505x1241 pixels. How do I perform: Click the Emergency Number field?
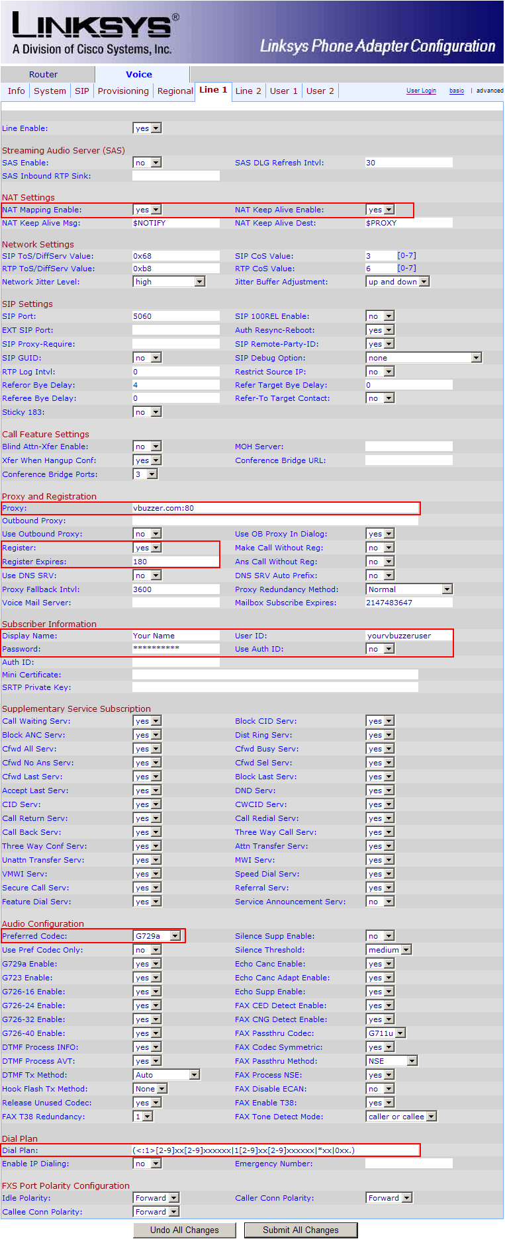click(x=409, y=1164)
